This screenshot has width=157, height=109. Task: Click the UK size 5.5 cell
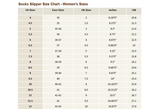[x=86, y=56]
